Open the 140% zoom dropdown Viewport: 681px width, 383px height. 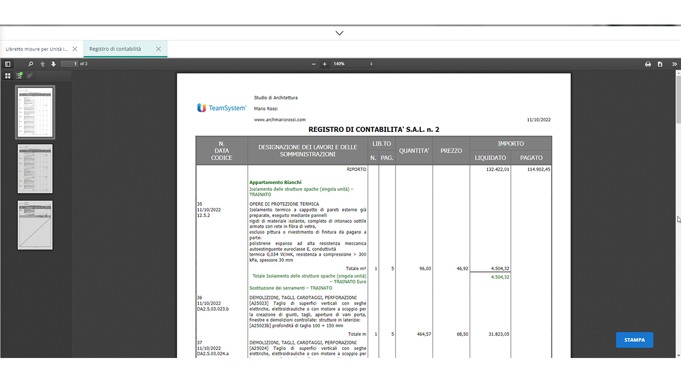tap(353, 64)
